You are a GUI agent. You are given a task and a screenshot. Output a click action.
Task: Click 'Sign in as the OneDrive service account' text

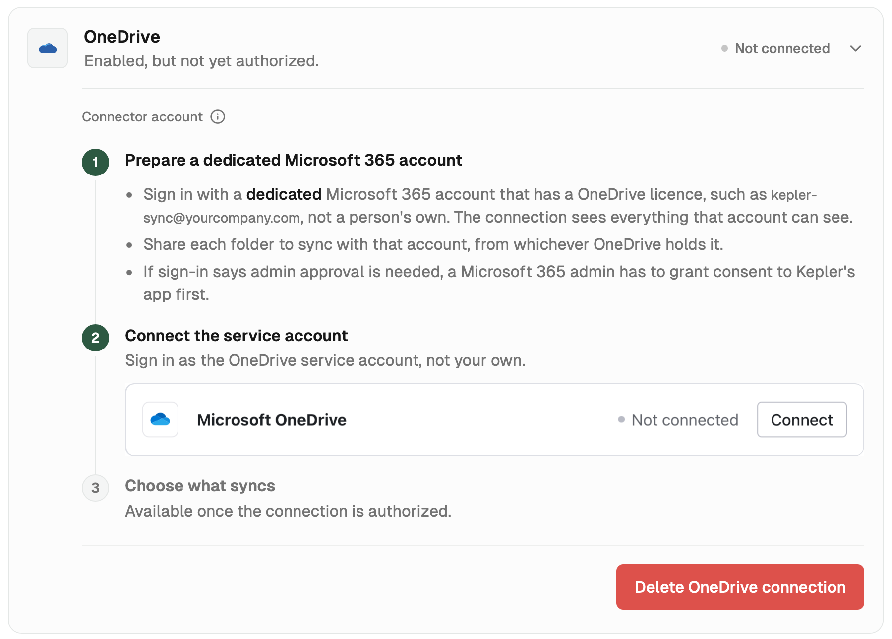click(325, 360)
